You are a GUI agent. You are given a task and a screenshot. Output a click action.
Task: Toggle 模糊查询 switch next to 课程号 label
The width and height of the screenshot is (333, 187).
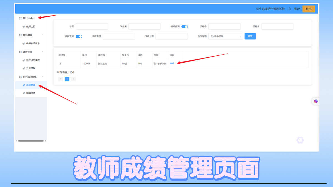click(x=185, y=27)
